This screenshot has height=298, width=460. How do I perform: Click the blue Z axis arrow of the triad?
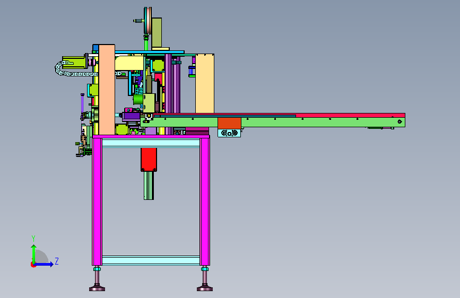[x=44, y=264]
